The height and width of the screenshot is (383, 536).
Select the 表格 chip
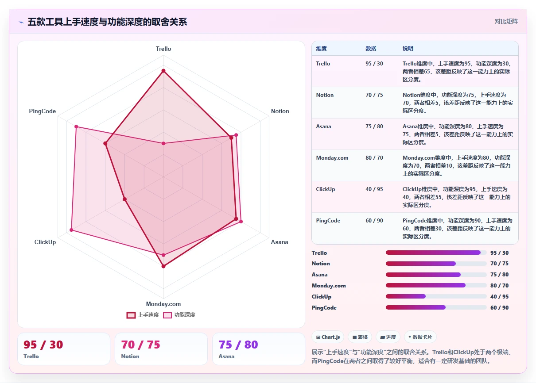[360, 337]
